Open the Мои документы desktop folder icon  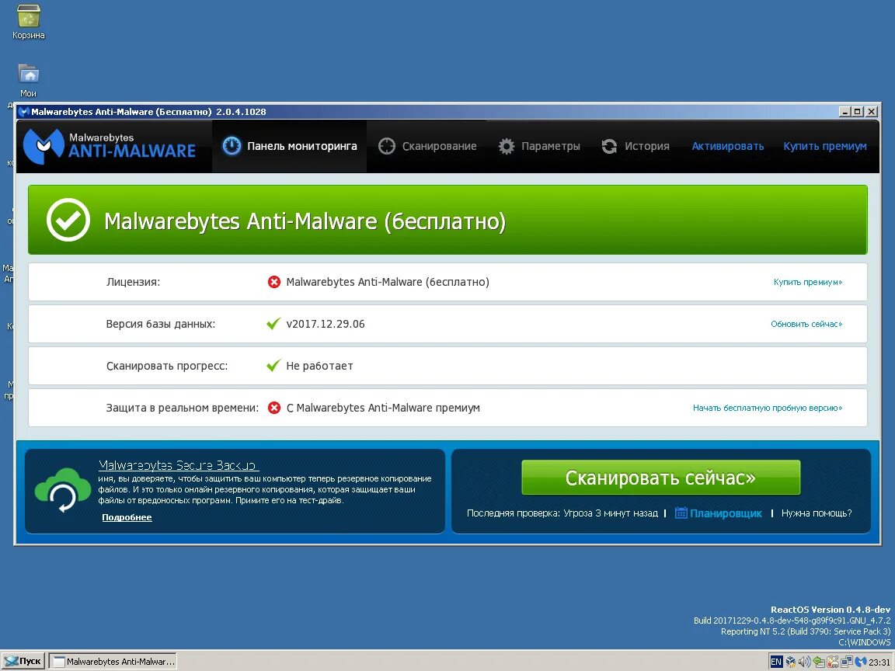click(x=28, y=75)
